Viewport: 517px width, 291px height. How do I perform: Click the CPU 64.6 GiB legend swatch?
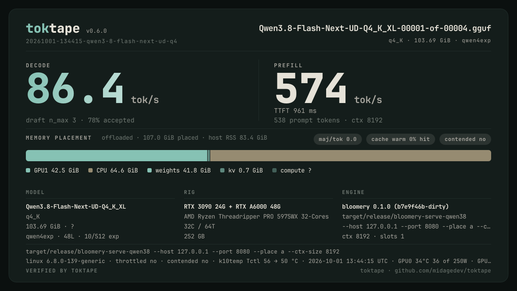[90, 170]
